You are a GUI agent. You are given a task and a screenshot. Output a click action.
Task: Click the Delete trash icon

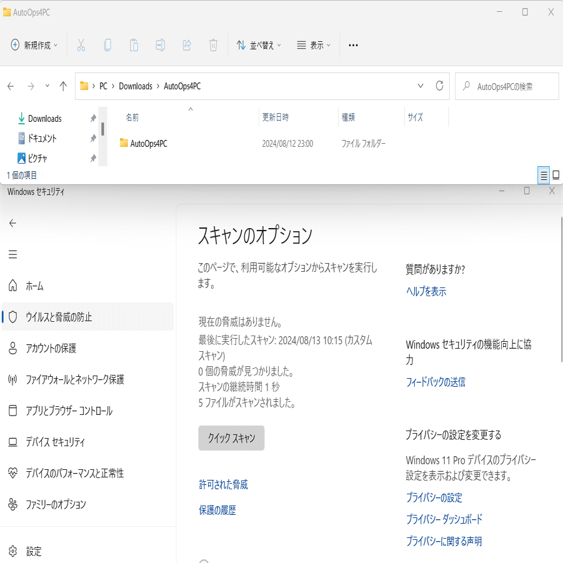212,44
